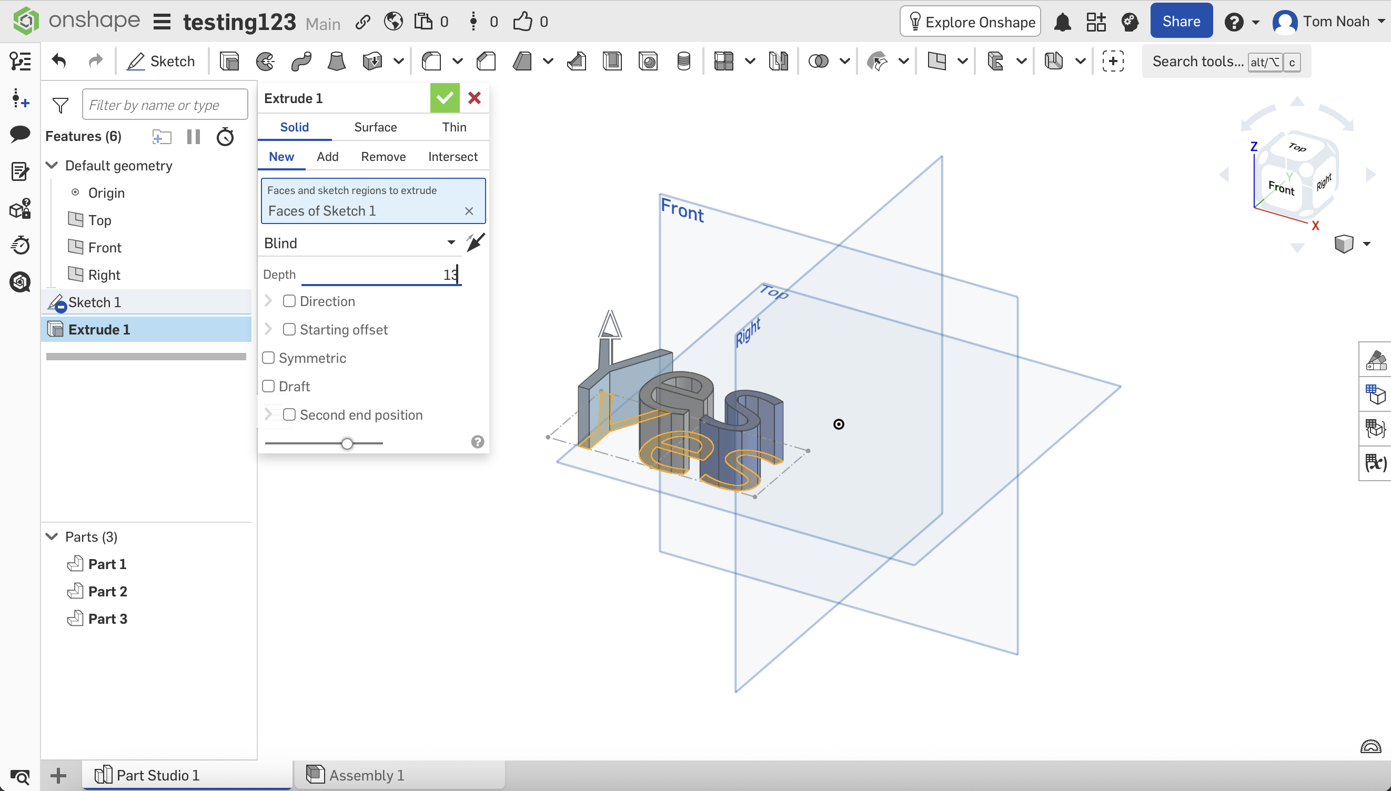Accept Extrude 1 with green checkmark

coord(445,98)
